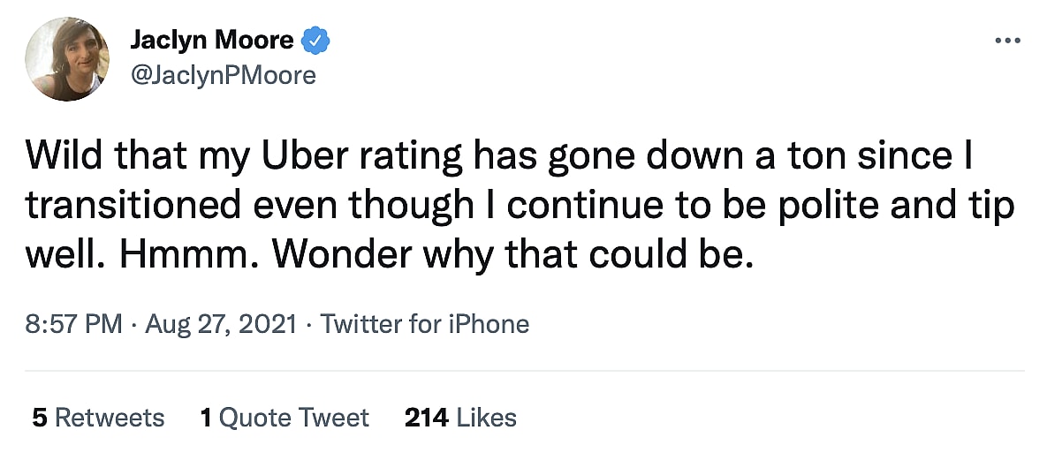Image resolution: width=1047 pixels, height=460 pixels.
Task: Click the display name Jaclyn Moore
Action: (212, 41)
